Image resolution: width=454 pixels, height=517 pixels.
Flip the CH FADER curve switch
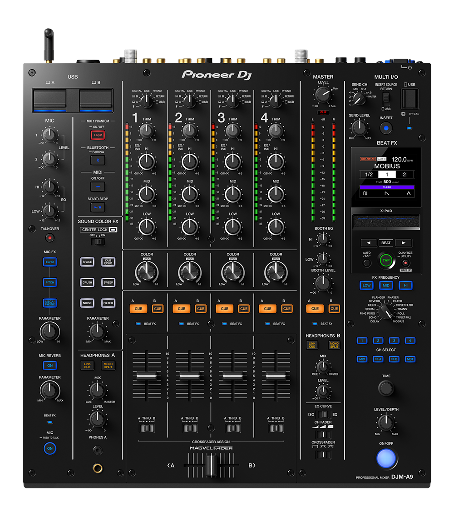pyautogui.click(x=323, y=434)
